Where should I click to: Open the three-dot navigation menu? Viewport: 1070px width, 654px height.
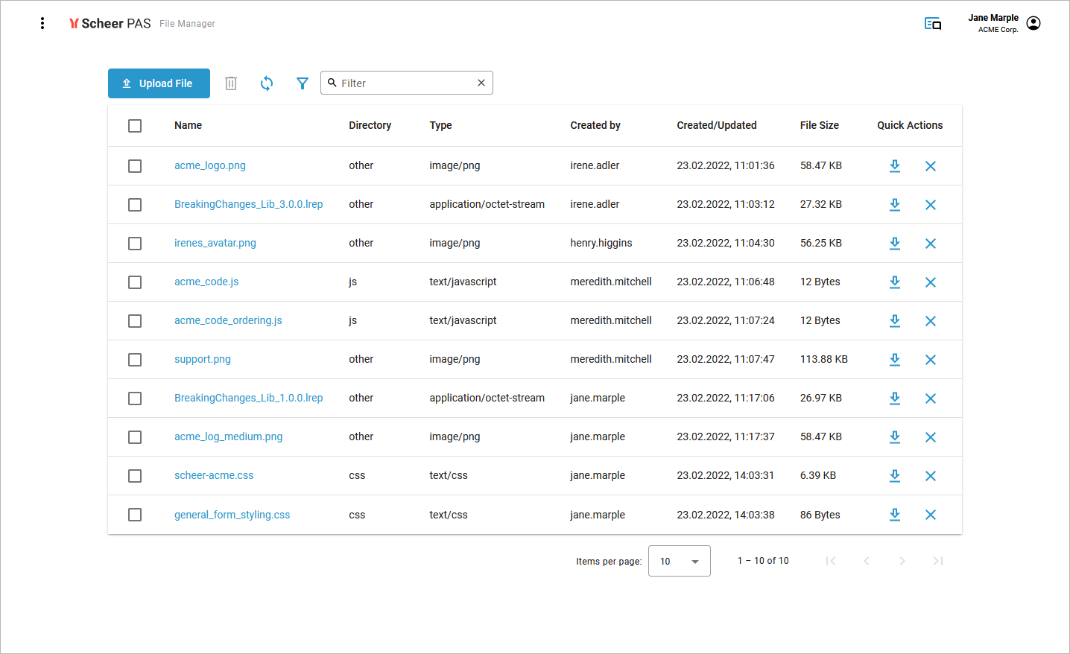[42, 23]
